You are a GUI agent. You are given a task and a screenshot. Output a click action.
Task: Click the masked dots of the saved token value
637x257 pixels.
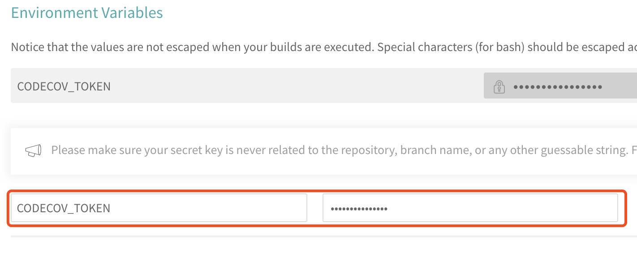(558, 86)
